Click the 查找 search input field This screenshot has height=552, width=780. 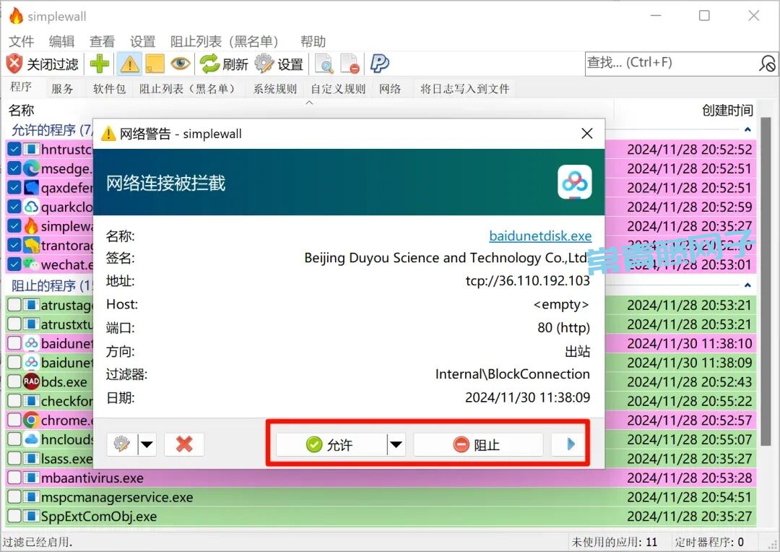(x=668, y=63)
